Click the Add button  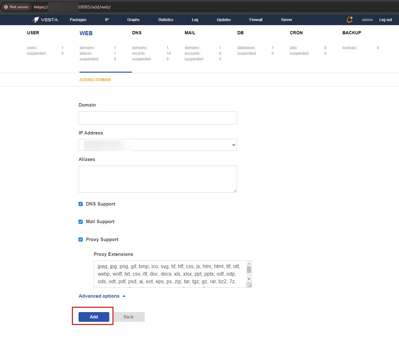pyautogui.click(x=93, y=317)
